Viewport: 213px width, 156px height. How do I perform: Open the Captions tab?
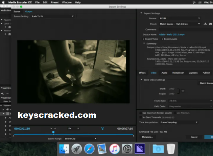point(193,73)
